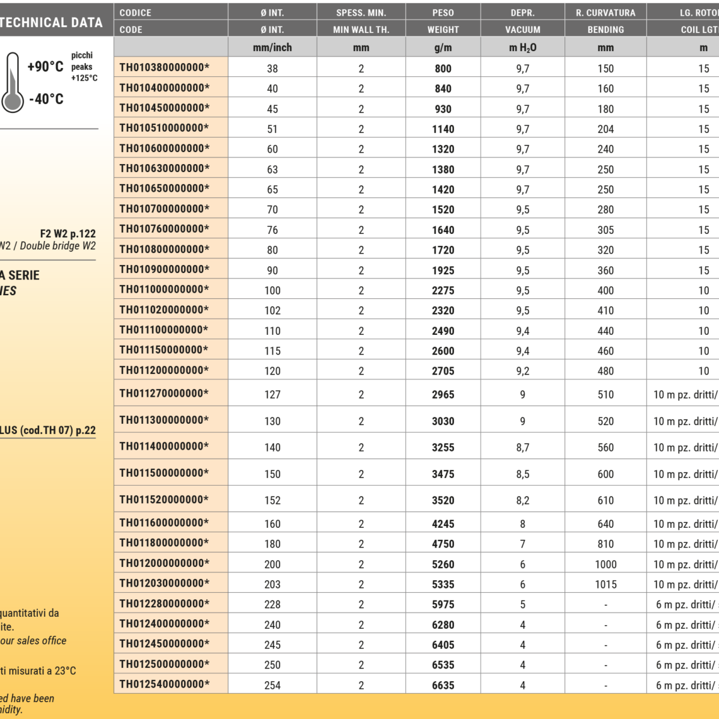This screenshot has width=719, height=719.
Task: Click the TECHNICAL DATA heading
Action: pyautogui.click(x=50, y=23)
